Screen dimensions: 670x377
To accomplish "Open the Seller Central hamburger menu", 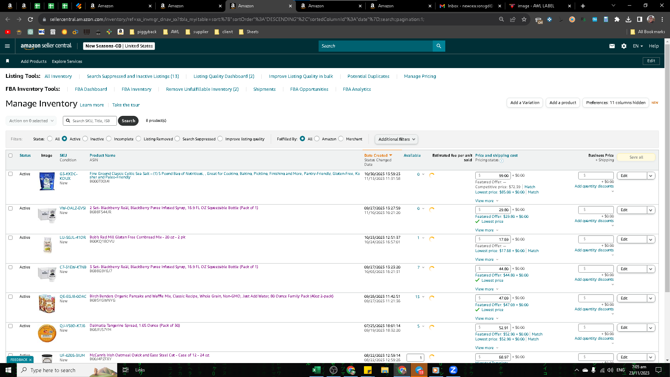I will pyautogui.click(x=7, y=46).
